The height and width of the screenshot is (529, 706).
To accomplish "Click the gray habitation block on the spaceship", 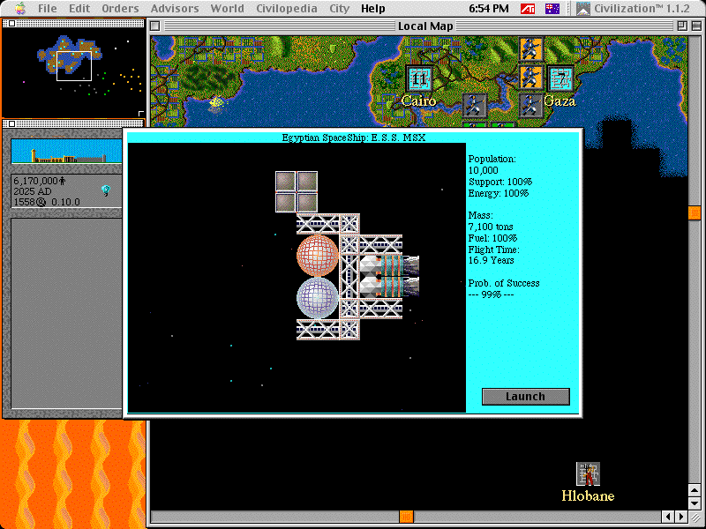I will (x=297, y=191).
